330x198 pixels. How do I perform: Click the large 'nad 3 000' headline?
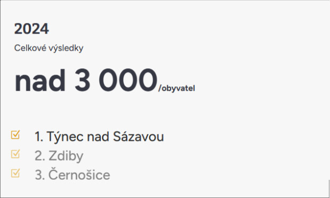(x=86, y=80)
